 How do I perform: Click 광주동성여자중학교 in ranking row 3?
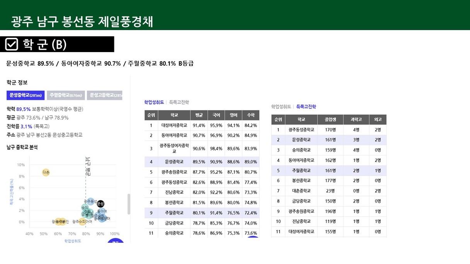pos(174,149)
